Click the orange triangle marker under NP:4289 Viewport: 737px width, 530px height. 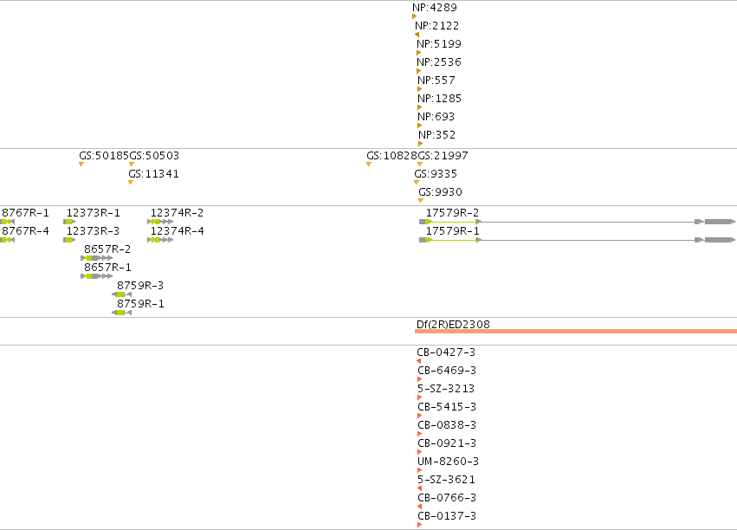point(414,16)
